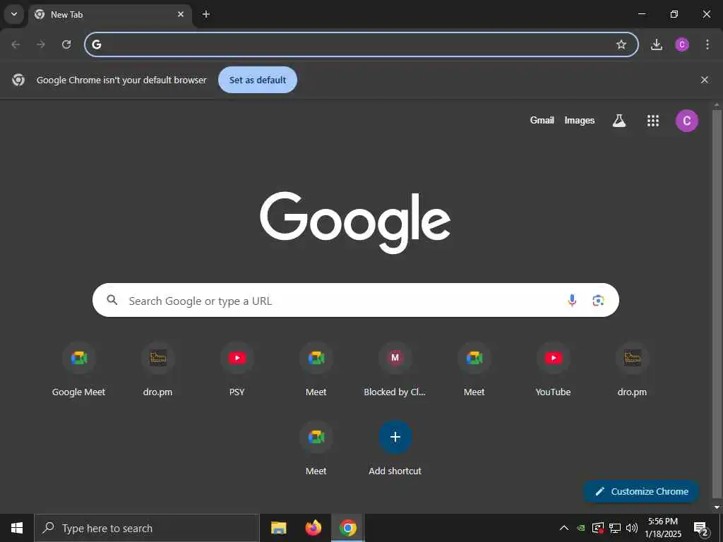The width and height of the screenshot is (723, 542).
Task: Open the Blocked by Cl... shortcut
Action: point(395,370)
